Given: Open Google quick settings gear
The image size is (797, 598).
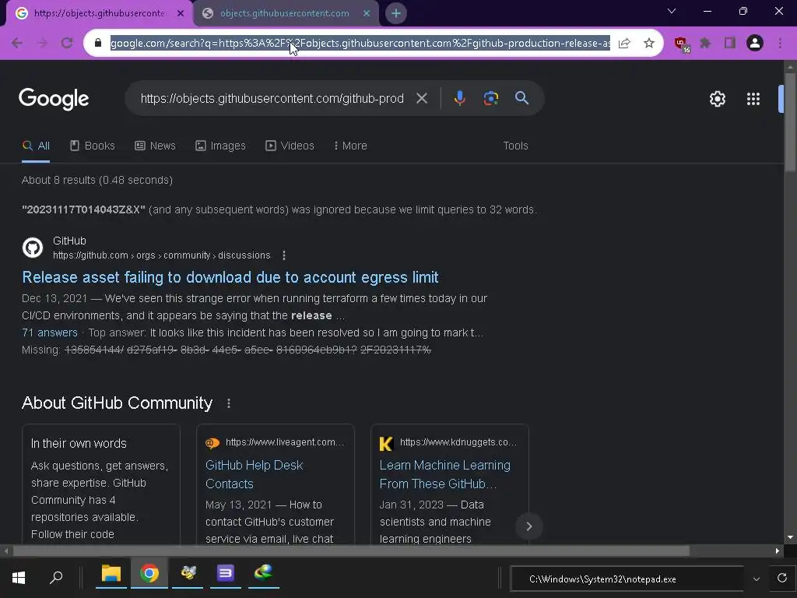Looking at the screenshot, I should coord(717,99).
